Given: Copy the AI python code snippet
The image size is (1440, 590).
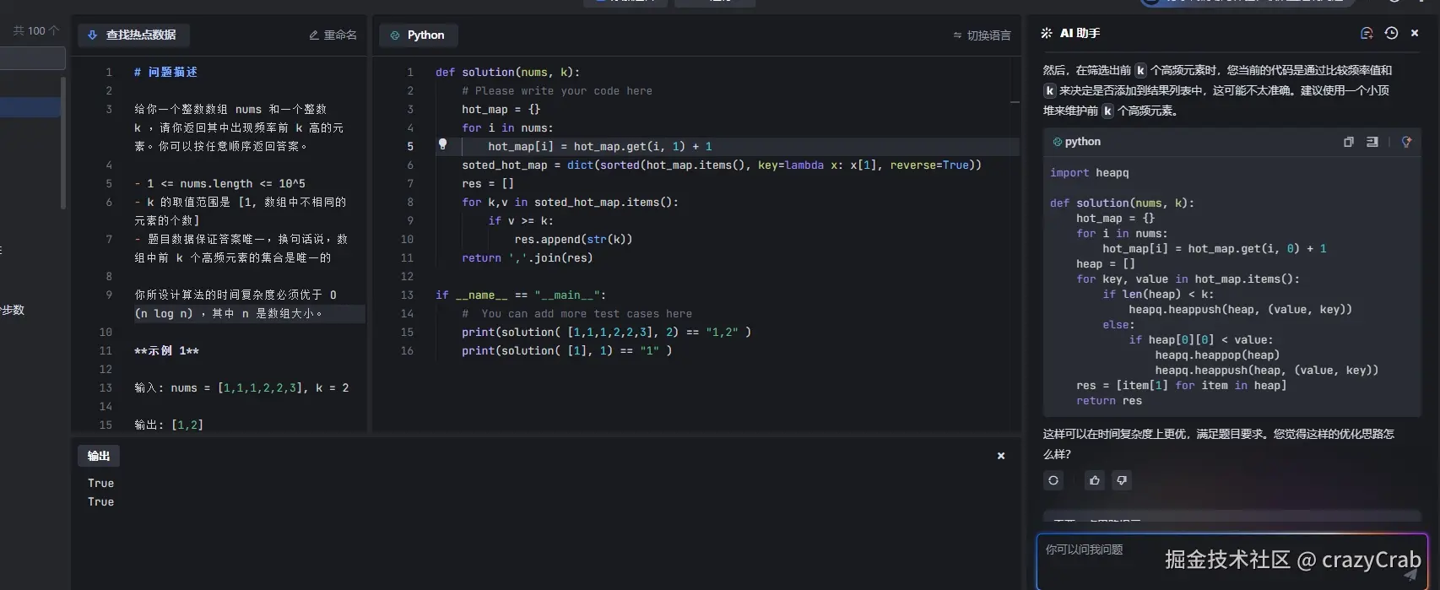Looking at the screenshot, I should pyautogui.click(x=1348, y=142).
